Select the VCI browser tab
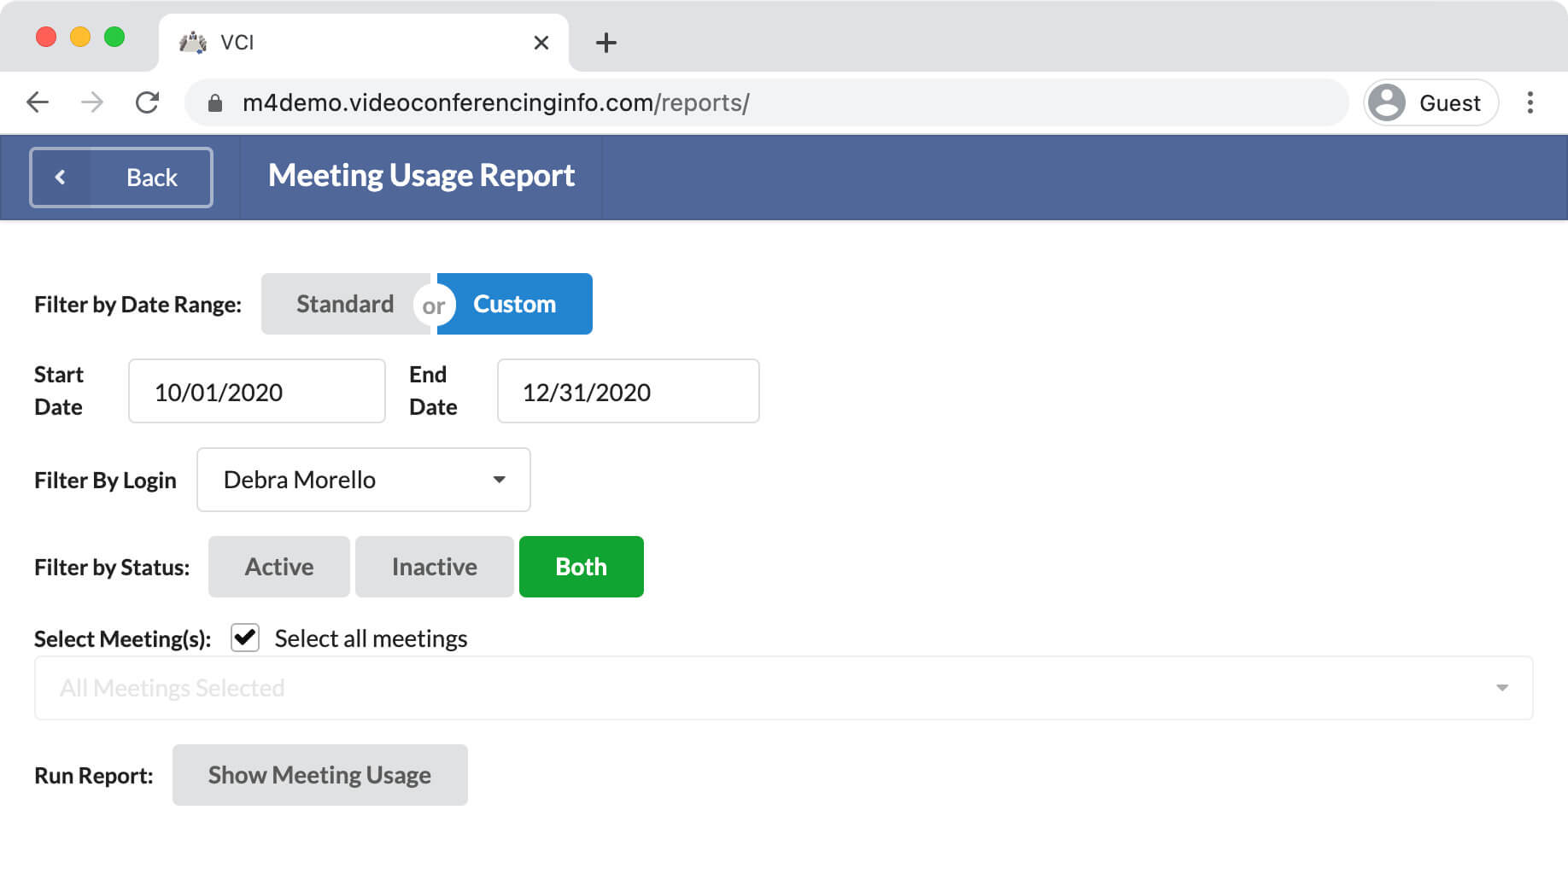 (364, 43)
